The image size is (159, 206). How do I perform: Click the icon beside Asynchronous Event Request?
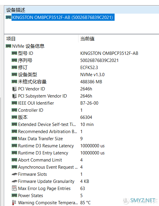(14, 167)
